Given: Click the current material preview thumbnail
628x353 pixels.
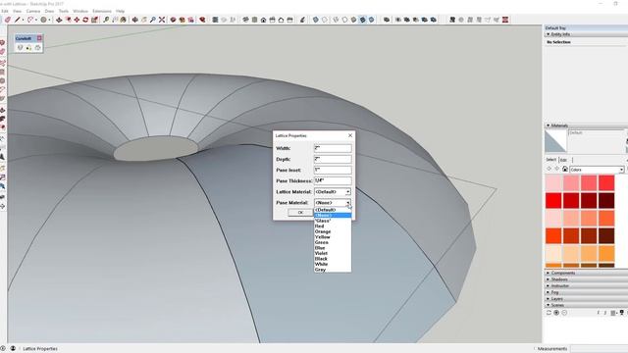Looking at the screenshot, I should pos(556,141).
